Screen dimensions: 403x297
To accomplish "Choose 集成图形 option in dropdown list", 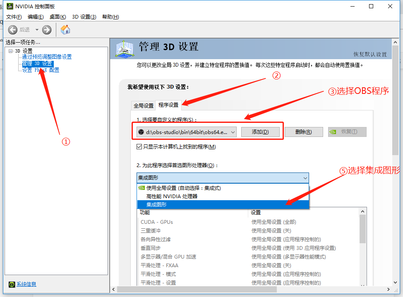I will tap(223, 204).
